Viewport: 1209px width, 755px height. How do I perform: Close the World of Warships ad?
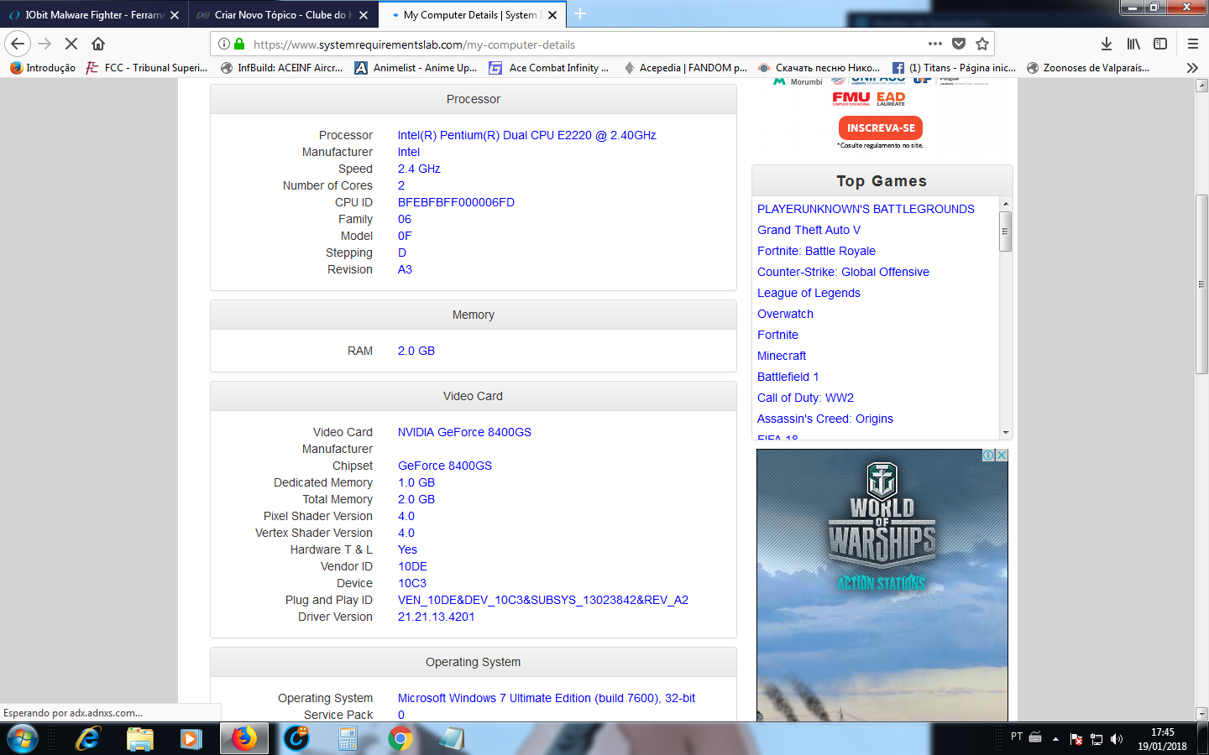[x=1001, y=456]
